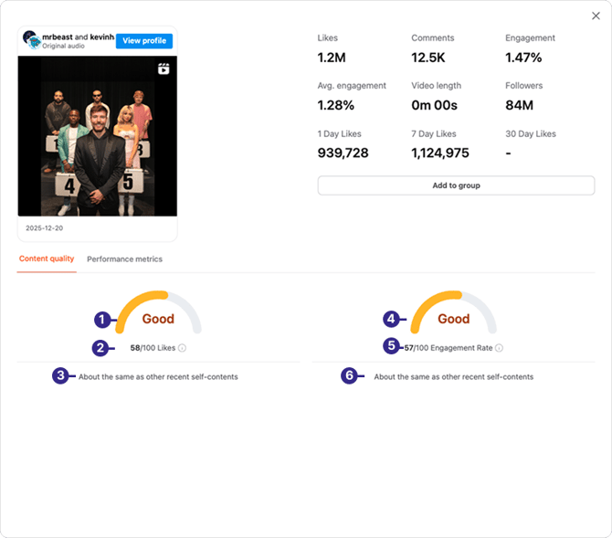Screen dimensions: 612x538
Task: Switch to the Performance metrics tab
Action: click(x=124, y=259)
